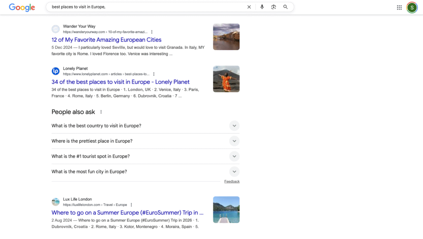Expand "What is the best country to visit in Europe?"
423x239 pixels.
[x=234, y=126]
